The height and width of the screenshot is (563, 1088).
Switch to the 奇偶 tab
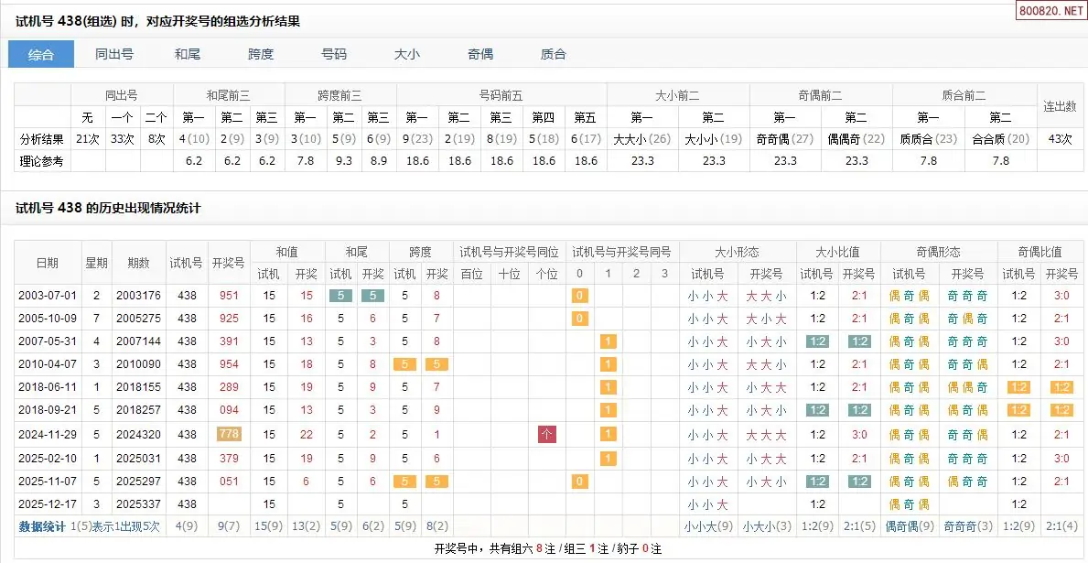[480, 54]
